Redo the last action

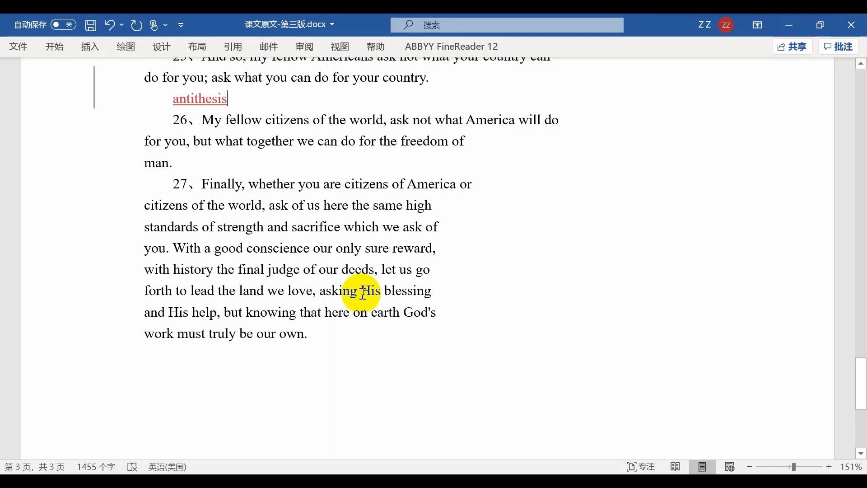click(136, 25)
